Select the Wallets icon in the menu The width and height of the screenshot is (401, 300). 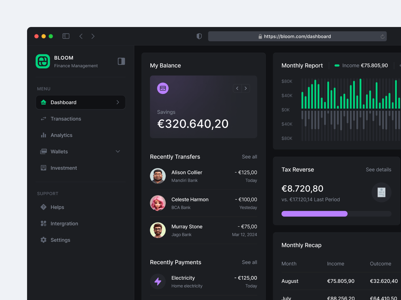coord(43,151)
